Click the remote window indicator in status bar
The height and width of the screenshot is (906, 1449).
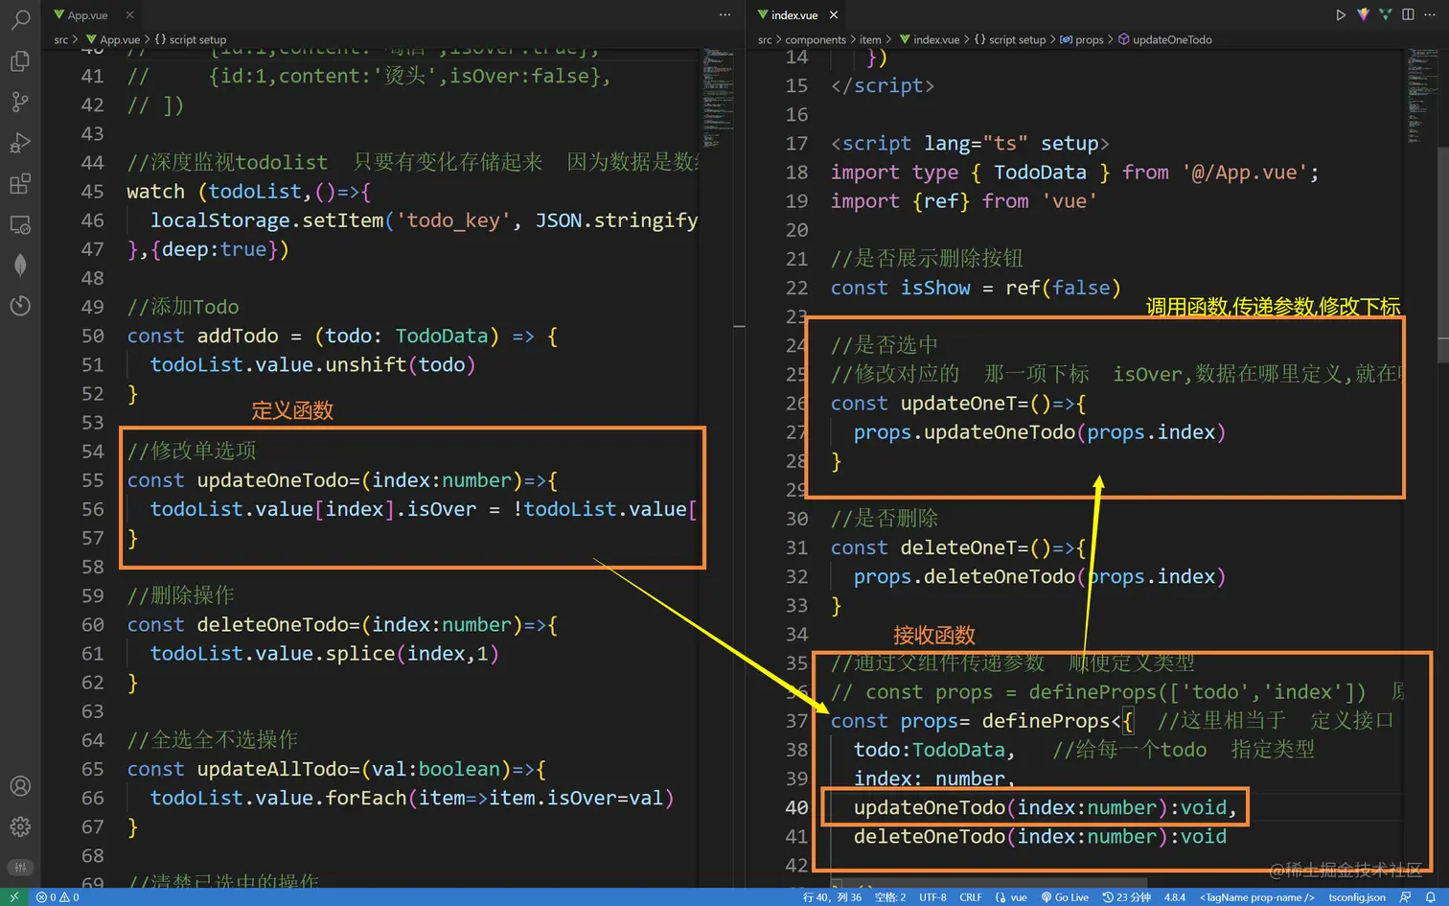click(14, 897)
